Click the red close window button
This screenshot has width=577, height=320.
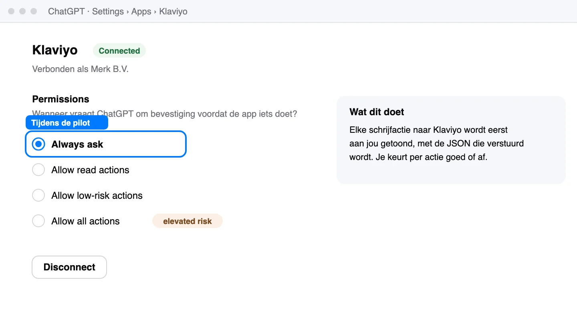[11, 11]
